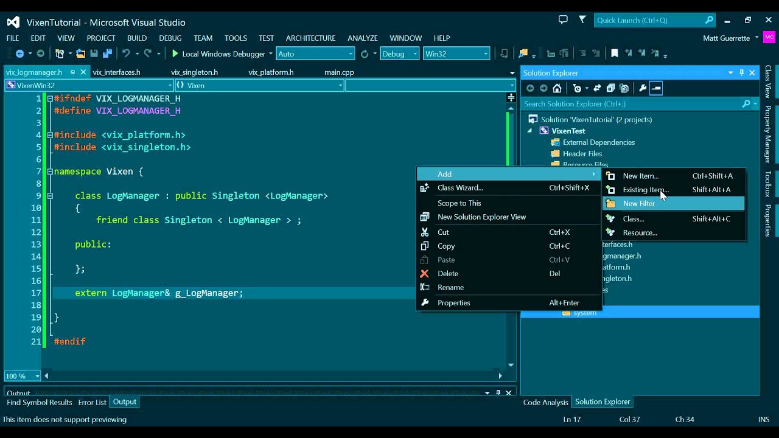
Task: Choose Resource... in Add submenu
Action: click(674, 232)
